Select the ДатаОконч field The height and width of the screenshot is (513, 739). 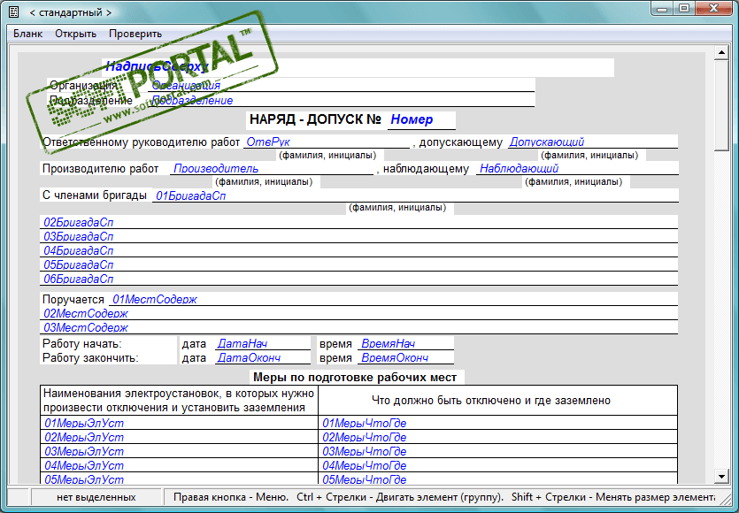click(263, 357)
